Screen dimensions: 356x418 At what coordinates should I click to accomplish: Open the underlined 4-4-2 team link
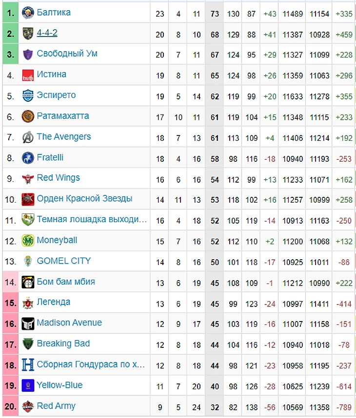pos(47,33)
